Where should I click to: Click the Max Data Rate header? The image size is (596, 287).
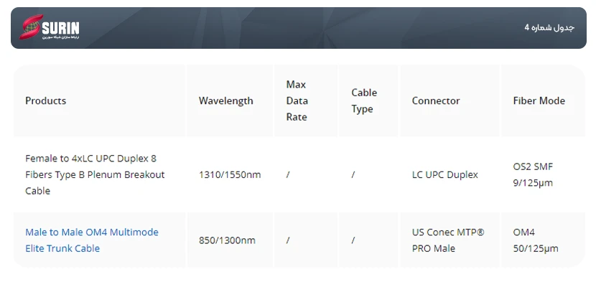coord(297,100)
